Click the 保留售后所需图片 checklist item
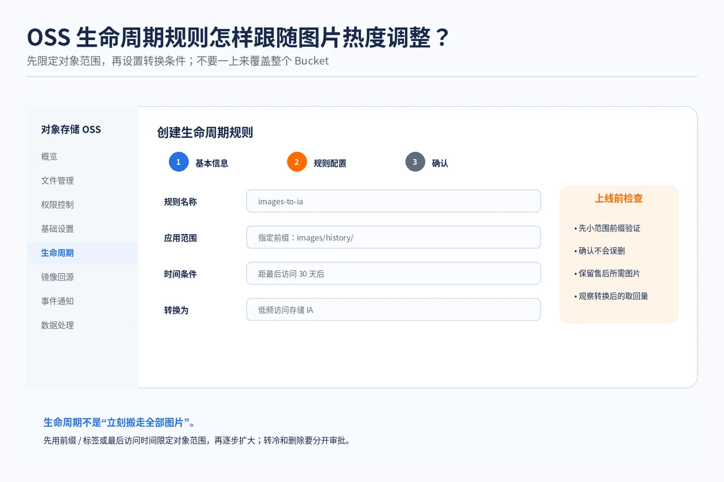Screen dimensions: 724x482 [607, 274]
